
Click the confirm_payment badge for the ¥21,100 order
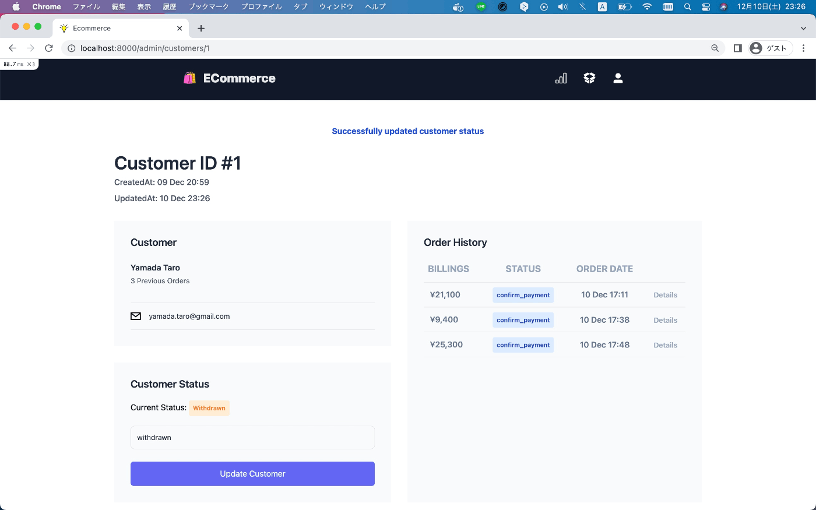point(523,295)
